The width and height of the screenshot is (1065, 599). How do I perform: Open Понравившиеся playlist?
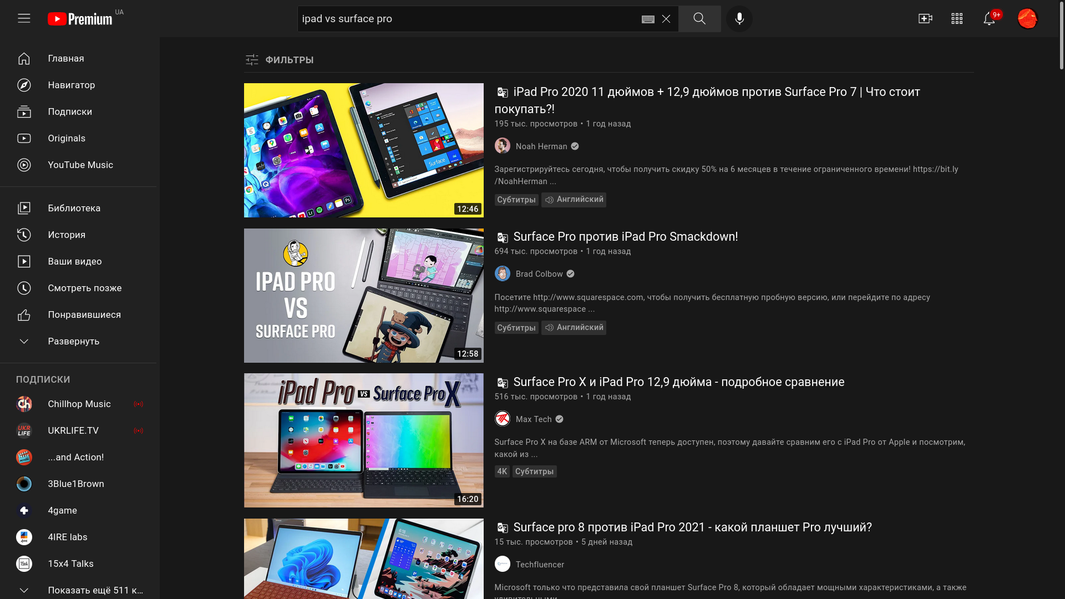(x=78, y=314)
